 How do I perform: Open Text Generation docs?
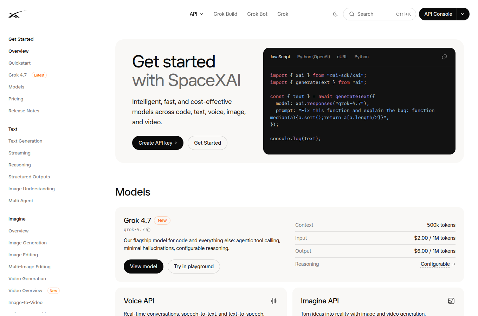point(25,141)
